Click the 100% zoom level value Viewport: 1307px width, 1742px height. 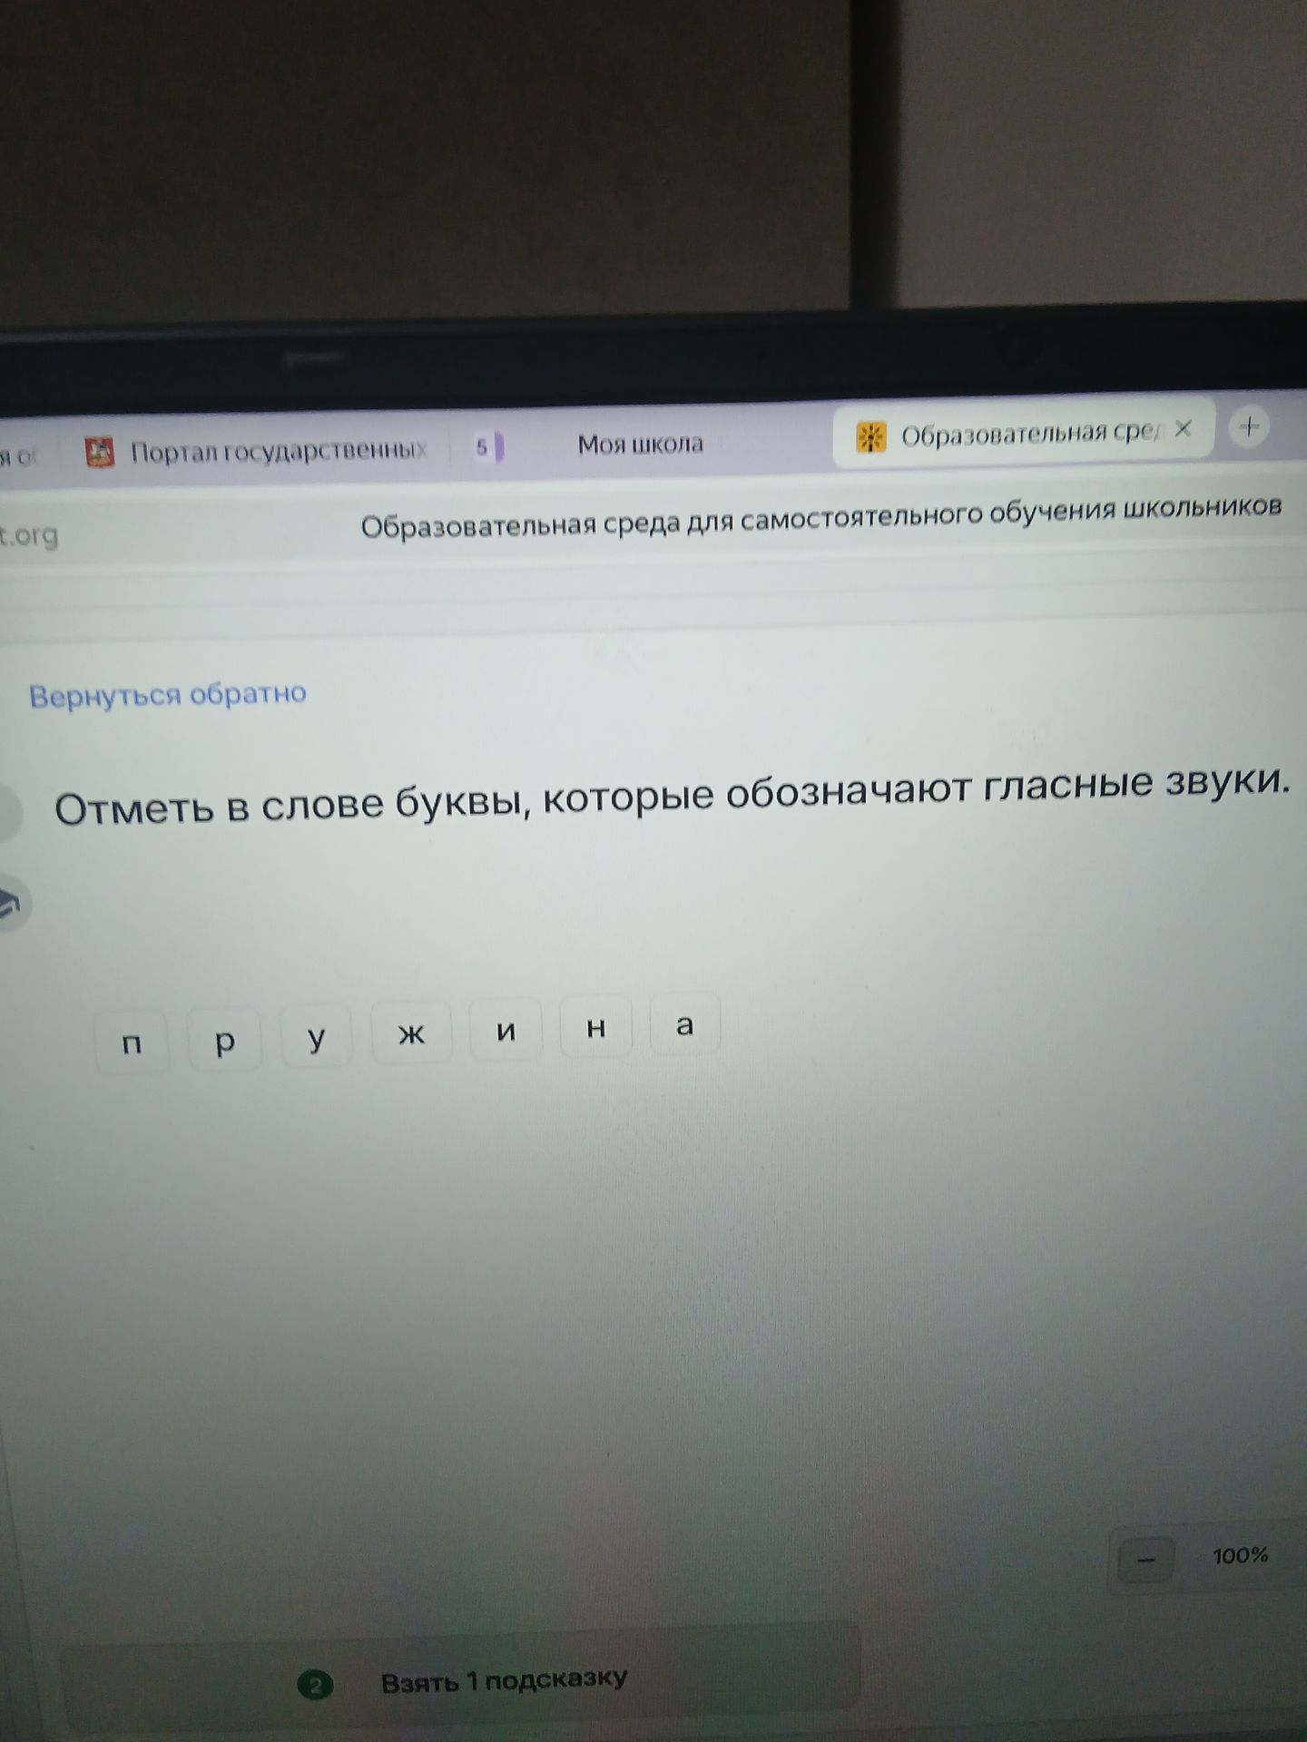pos(1240,1555)
